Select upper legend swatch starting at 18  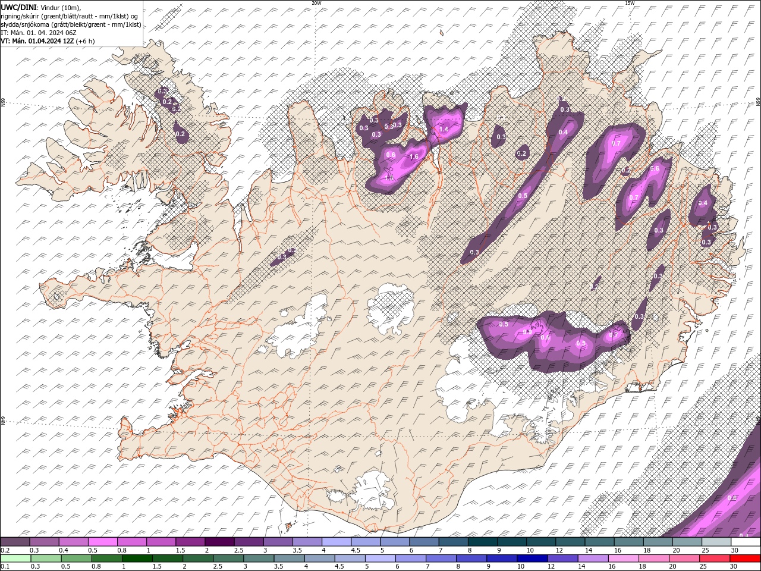[x=658, y=542]
